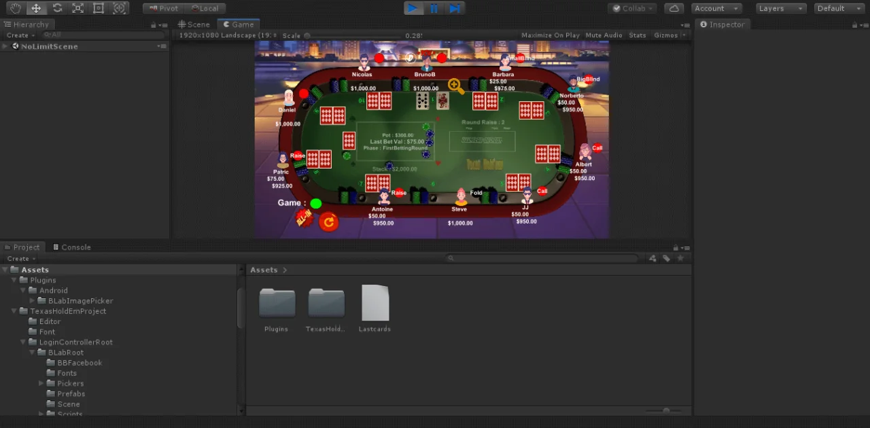The image size is (870, 428).
Task: Open the Hierarchy panel options menu
Action: 163,25
